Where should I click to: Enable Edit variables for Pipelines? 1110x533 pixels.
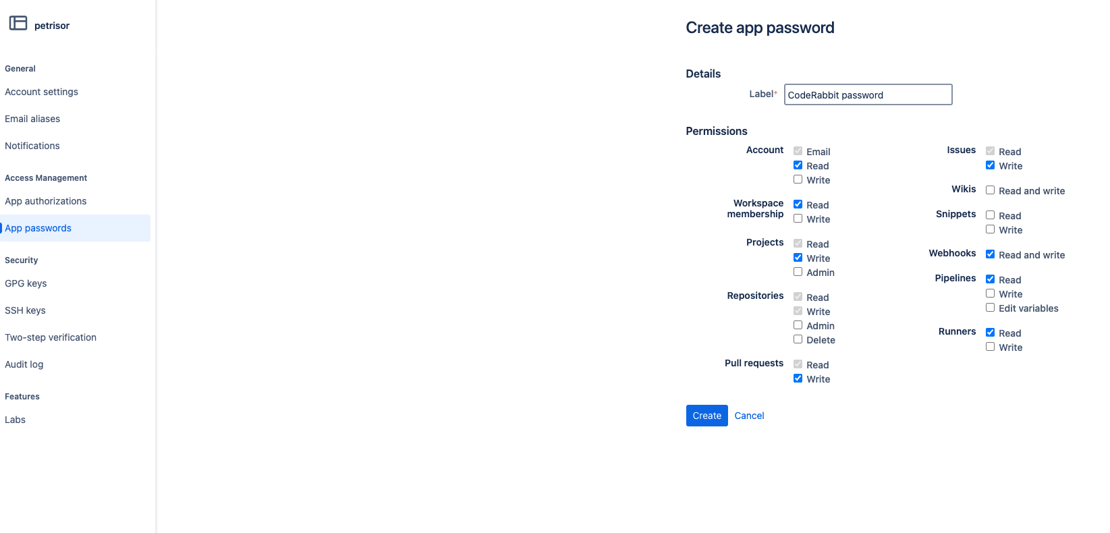click(x=991, y=307)
